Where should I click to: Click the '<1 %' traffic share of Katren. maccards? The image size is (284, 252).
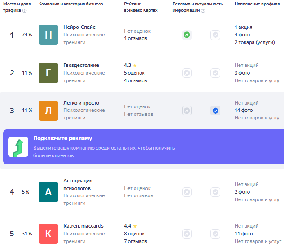(x=27, y=234)
